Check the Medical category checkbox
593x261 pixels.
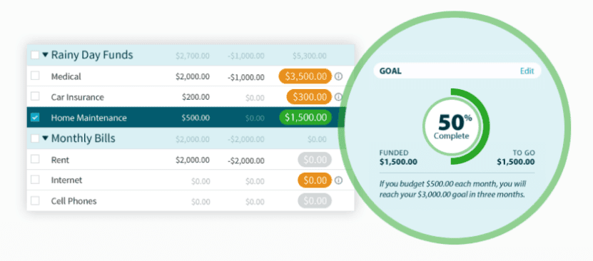pos(35,76)
